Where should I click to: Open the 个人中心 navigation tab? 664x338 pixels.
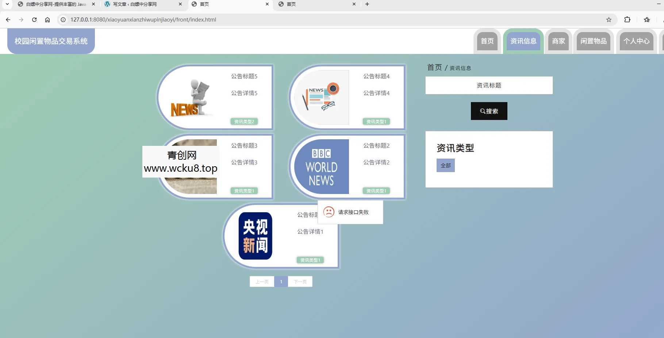click(x=636, y=41)
